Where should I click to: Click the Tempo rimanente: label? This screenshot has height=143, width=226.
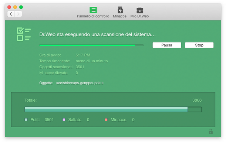click(x=55, y=61)
